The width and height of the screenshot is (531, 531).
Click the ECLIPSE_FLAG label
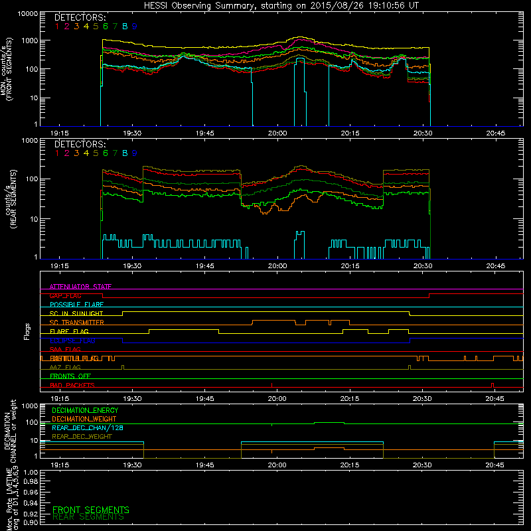72,341
